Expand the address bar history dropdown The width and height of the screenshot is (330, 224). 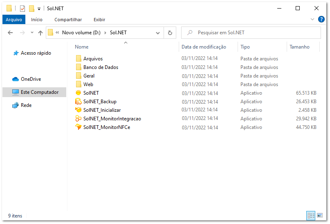coord(158,33)
